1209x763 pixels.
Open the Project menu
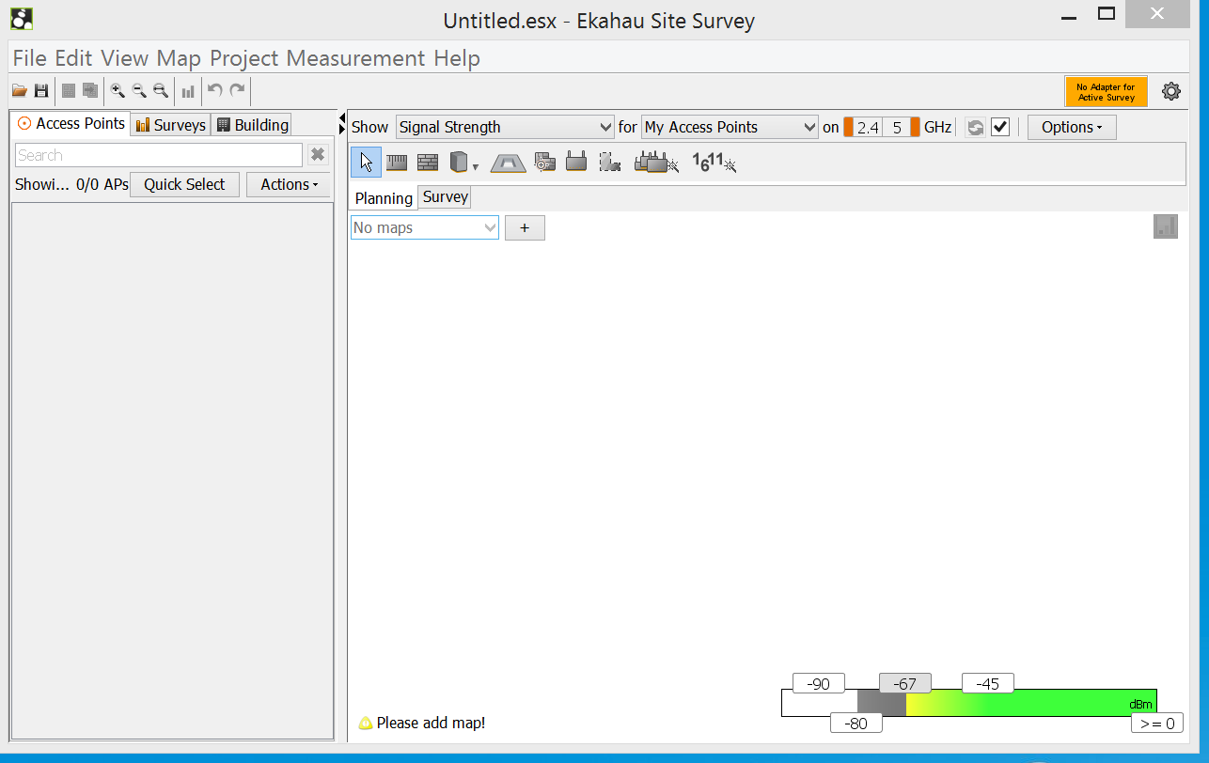(x=243, y=58)
